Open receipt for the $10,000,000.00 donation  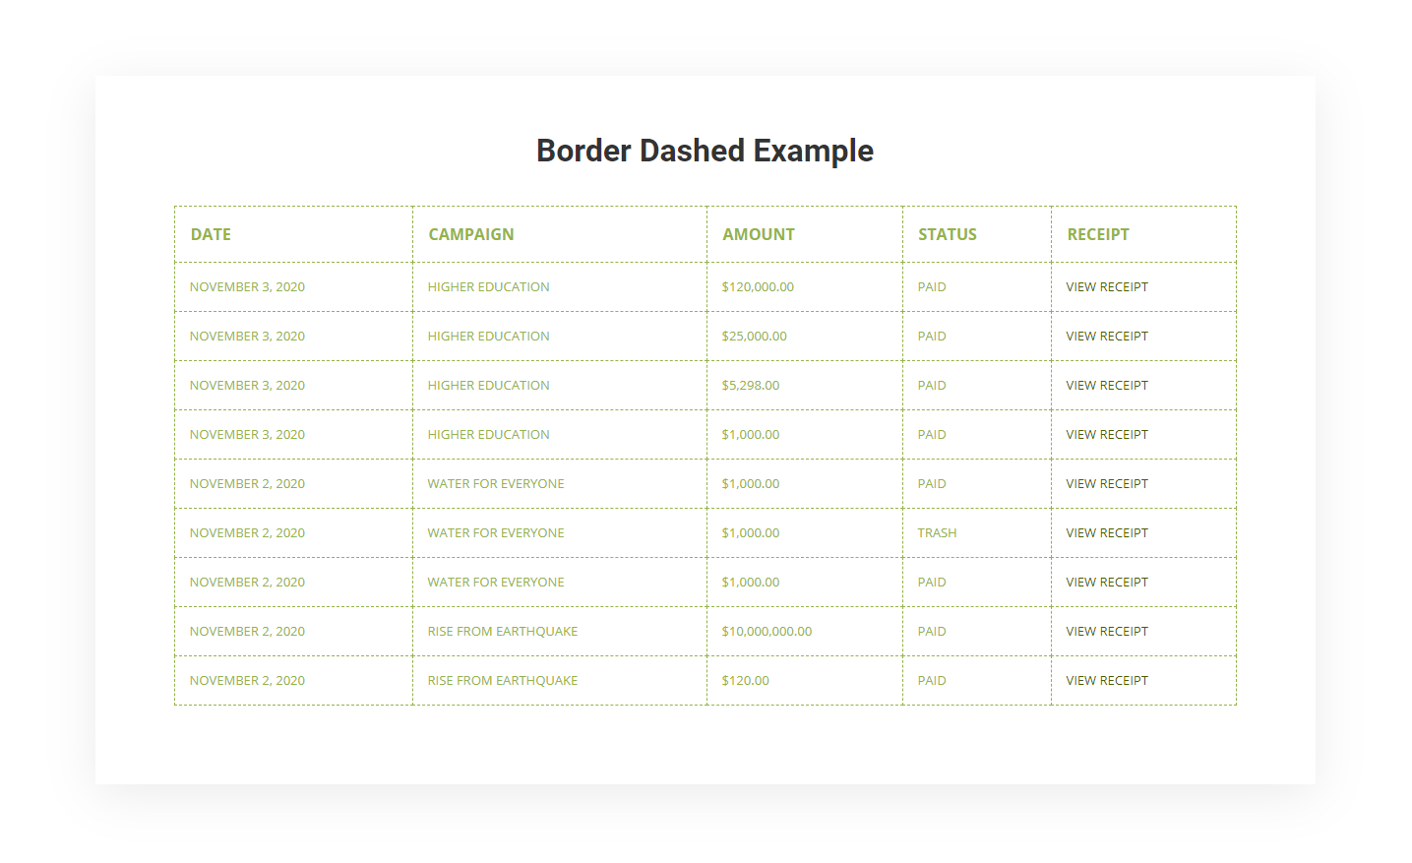1106,632
